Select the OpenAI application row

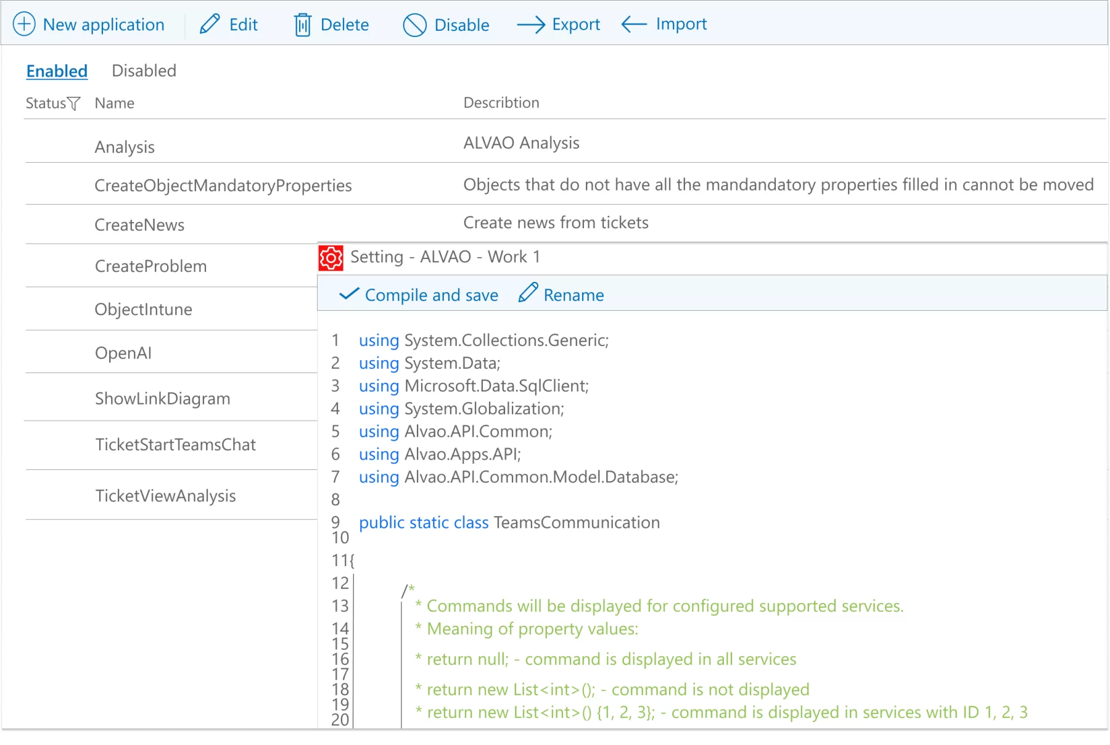123,353
